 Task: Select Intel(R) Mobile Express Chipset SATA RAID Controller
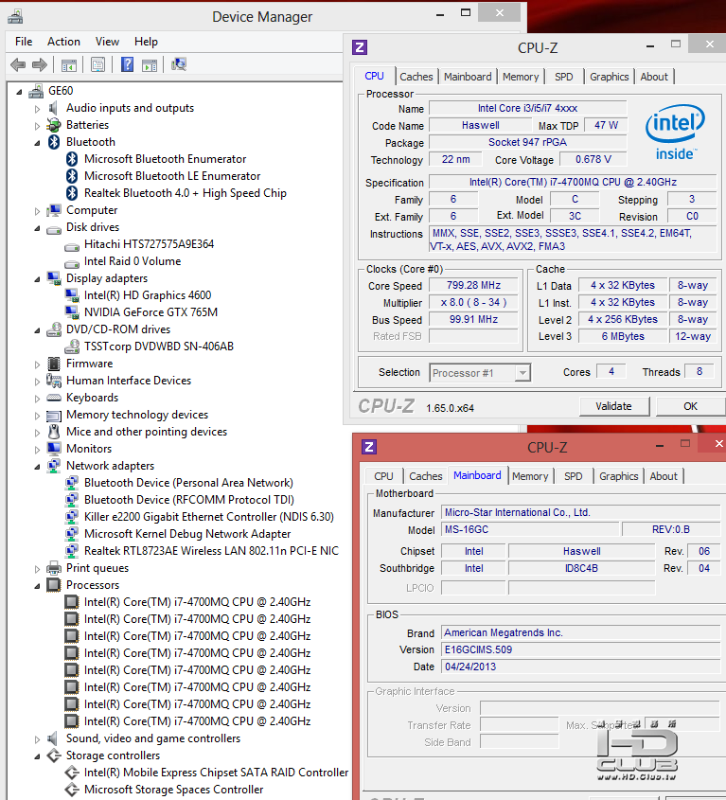217,773
